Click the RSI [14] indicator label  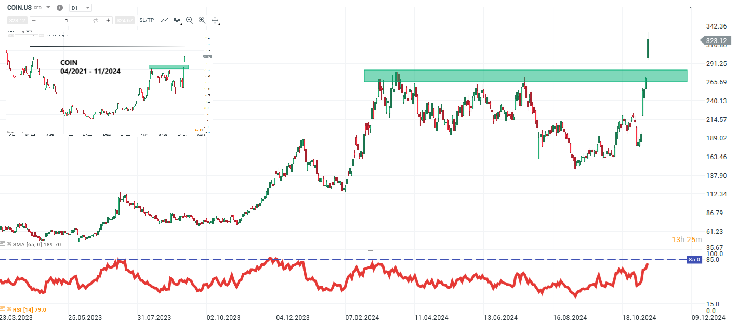coord(29,309)
